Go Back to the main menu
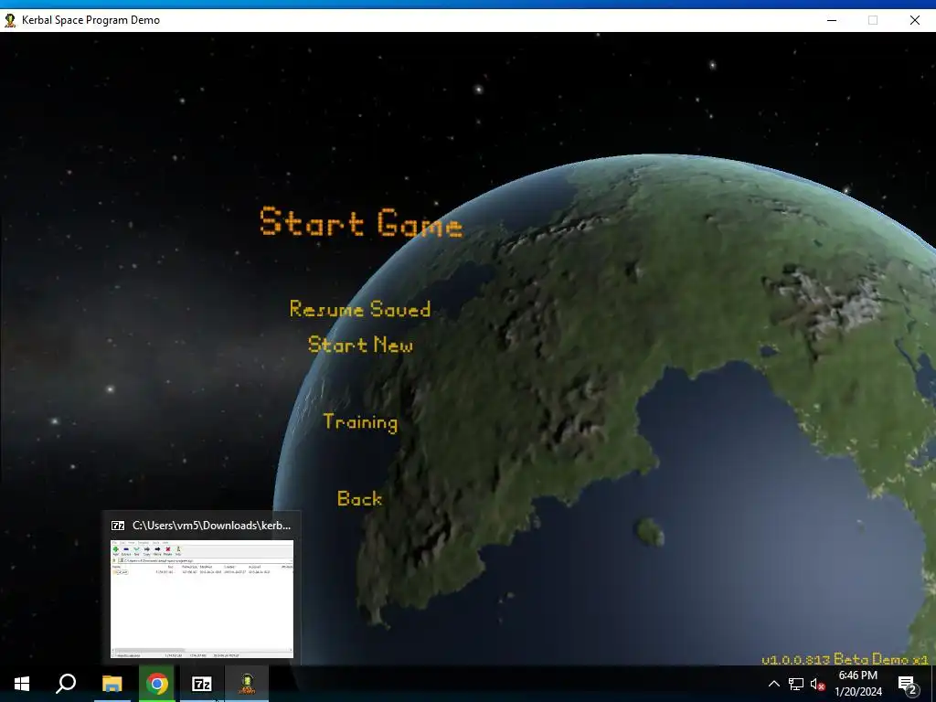936x702 pixels. tap(359, 498)
